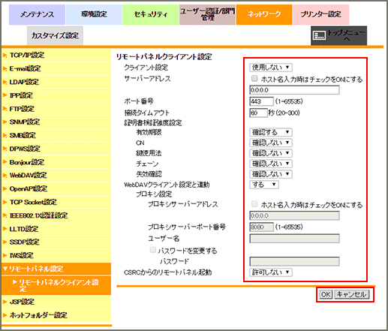
Task: Click arrow icon beside E-mail設定
Action: 5,68
